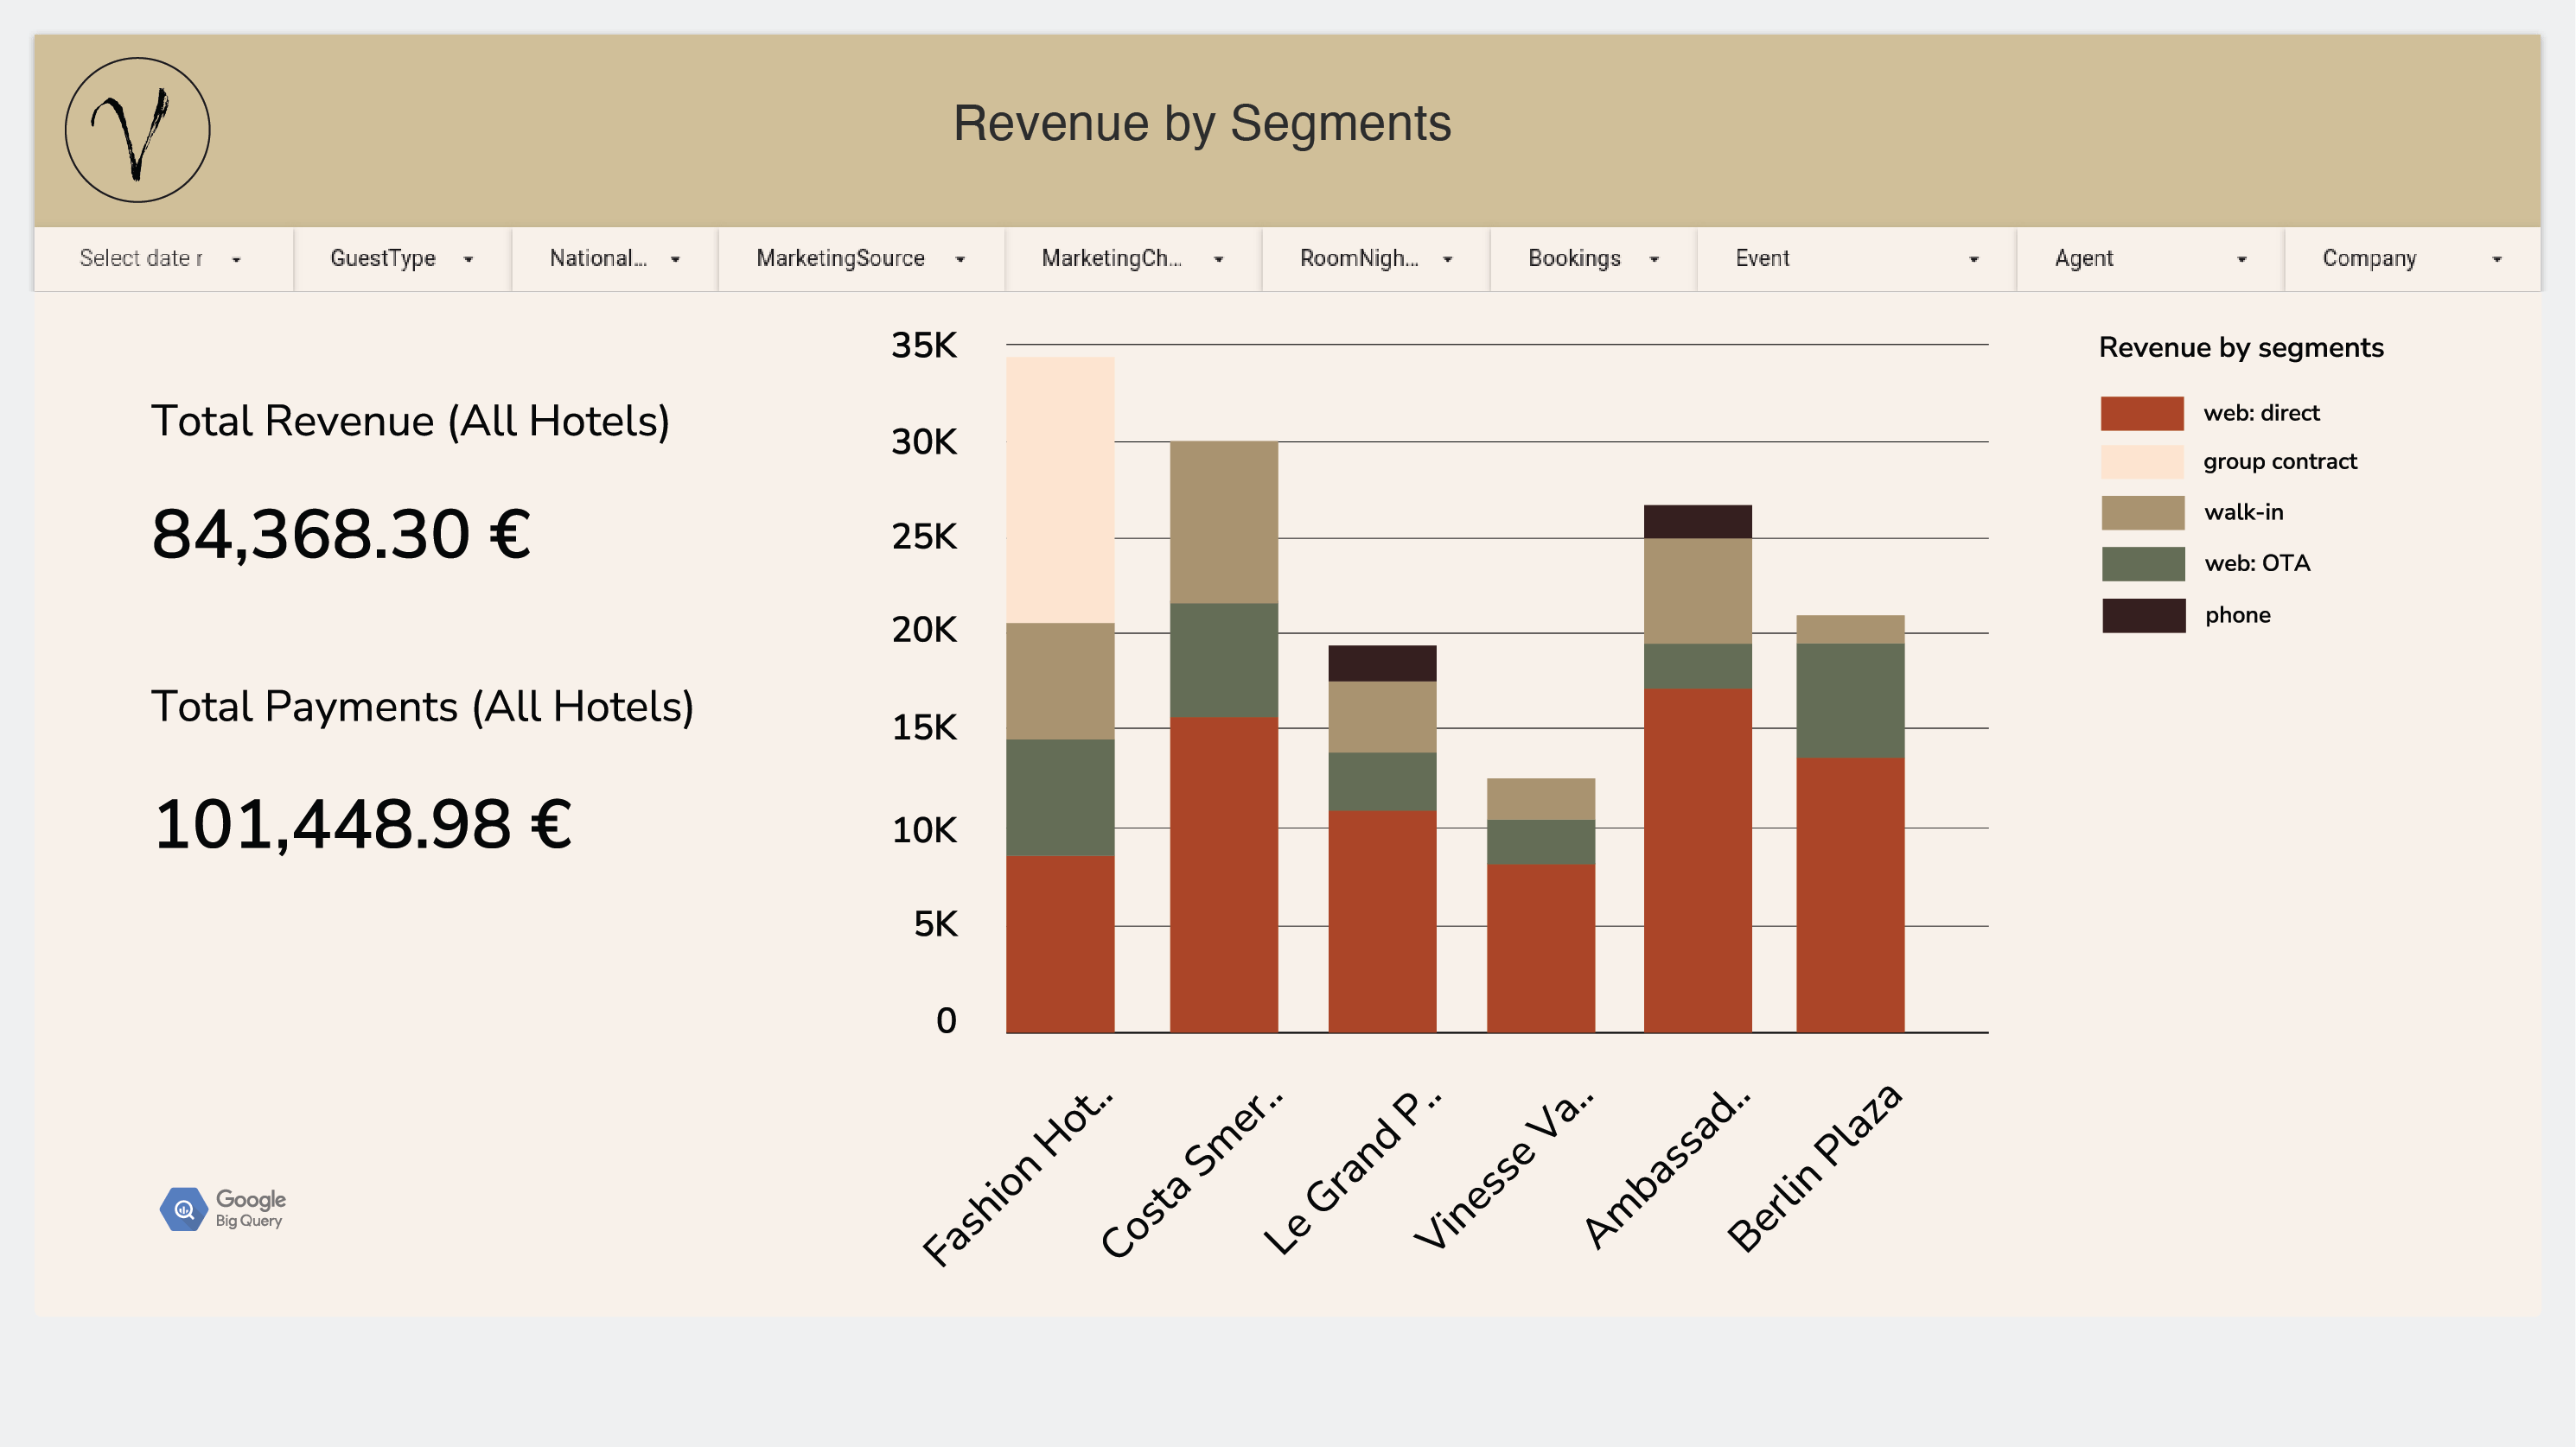Expand the GuestType filter
Image resolution: width=2576 pixels, height=1447 pixels.
coord(401,259)
